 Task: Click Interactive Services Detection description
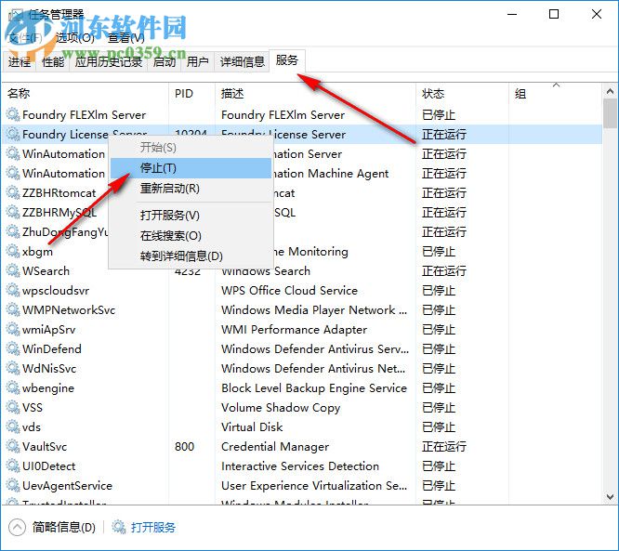(300, 466)
